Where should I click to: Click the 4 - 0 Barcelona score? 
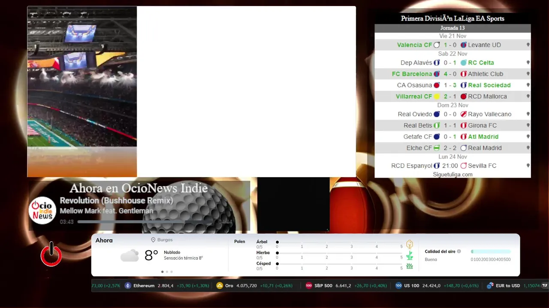[450, 74]
